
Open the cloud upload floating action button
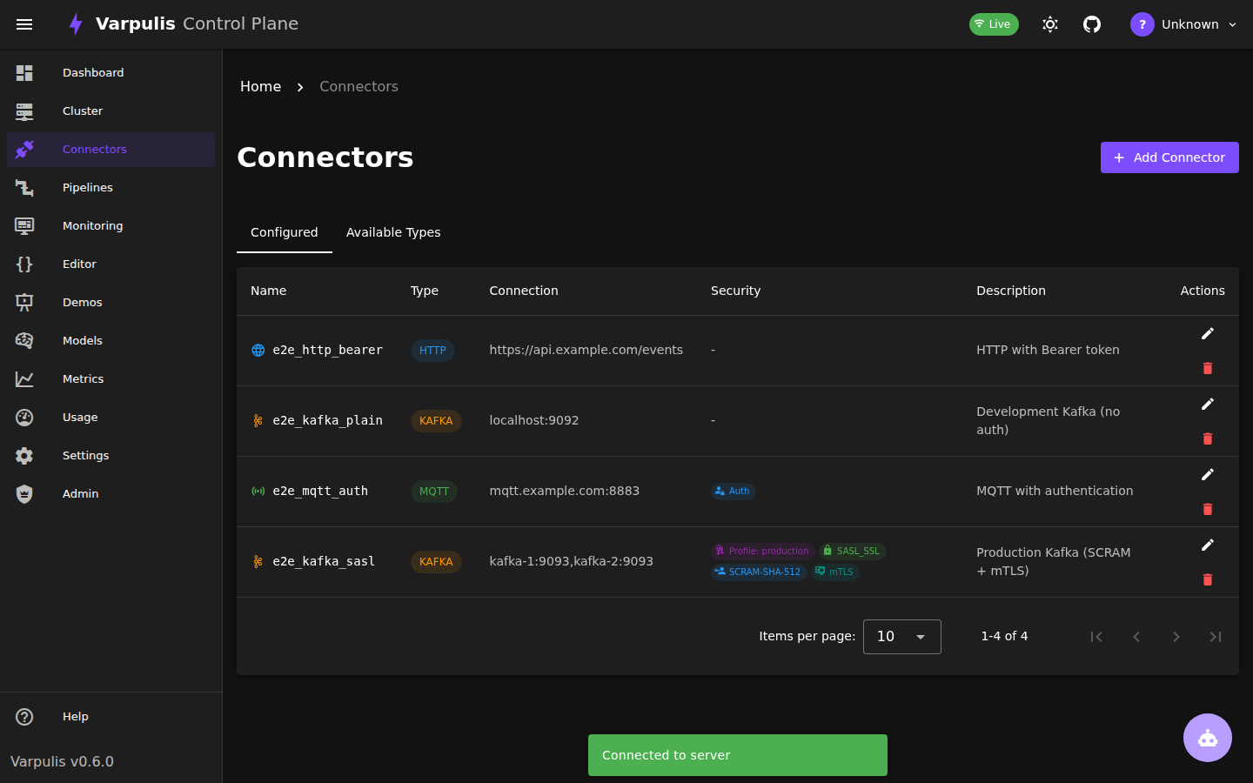point(1208,738)
